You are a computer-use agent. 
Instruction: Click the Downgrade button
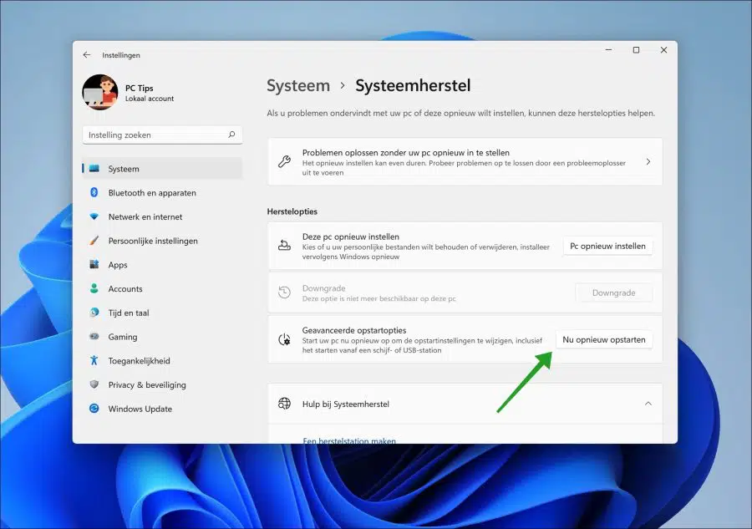(x=613, y=292)
